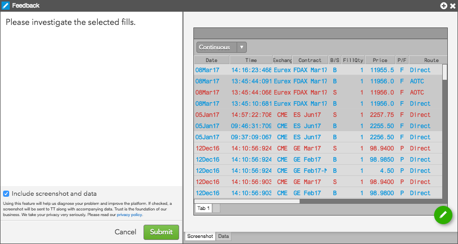
Task: Click the empty tab next to Tab 1
Action: click(x=216, y=208)
